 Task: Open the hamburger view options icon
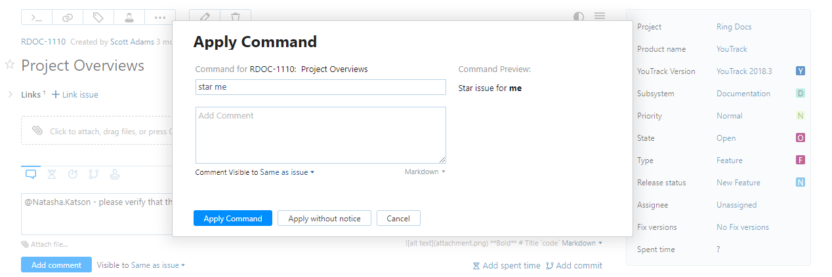600,16
